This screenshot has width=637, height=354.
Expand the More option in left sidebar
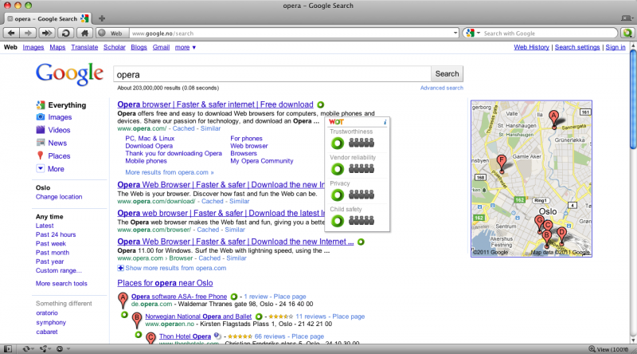coord(50,168)
